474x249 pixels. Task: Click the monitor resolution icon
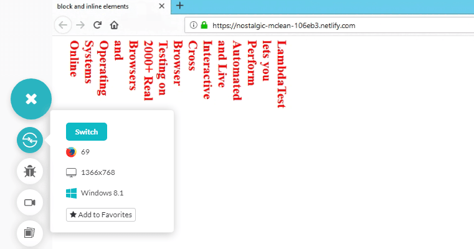(x=71, y=172)
